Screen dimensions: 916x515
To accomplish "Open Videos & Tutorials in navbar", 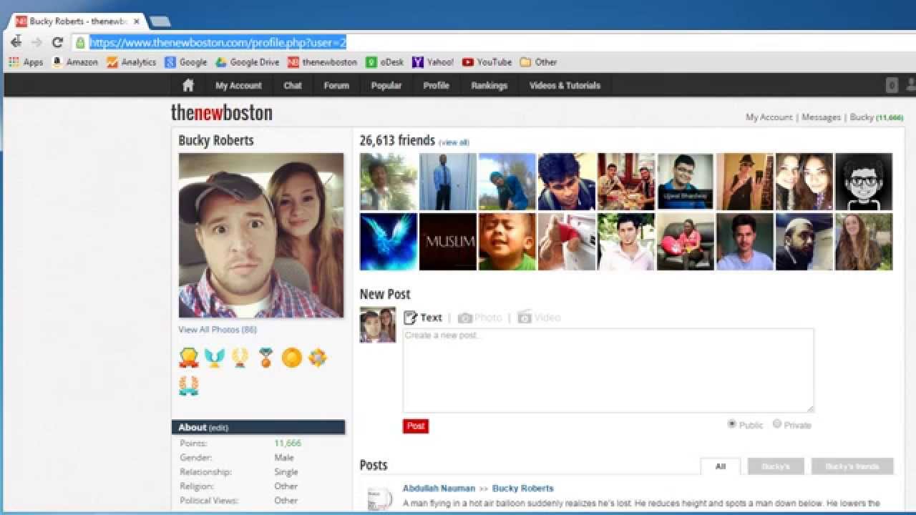I will [x=565, y=85].
